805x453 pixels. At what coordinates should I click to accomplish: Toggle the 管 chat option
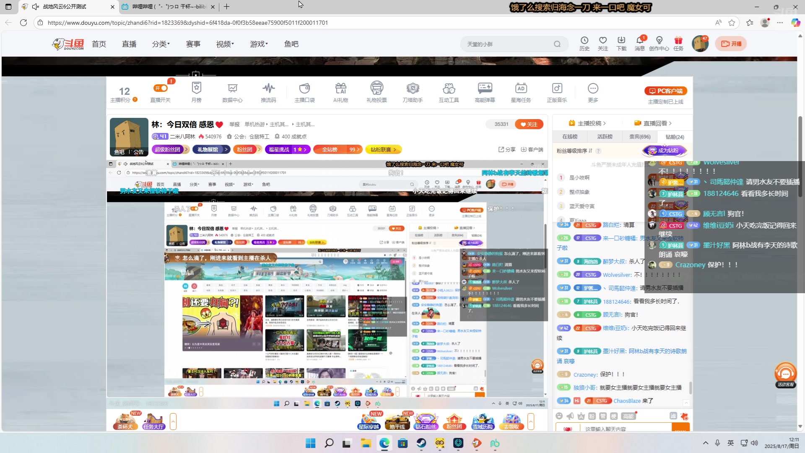pyautogui.click(x=602, y=416)
